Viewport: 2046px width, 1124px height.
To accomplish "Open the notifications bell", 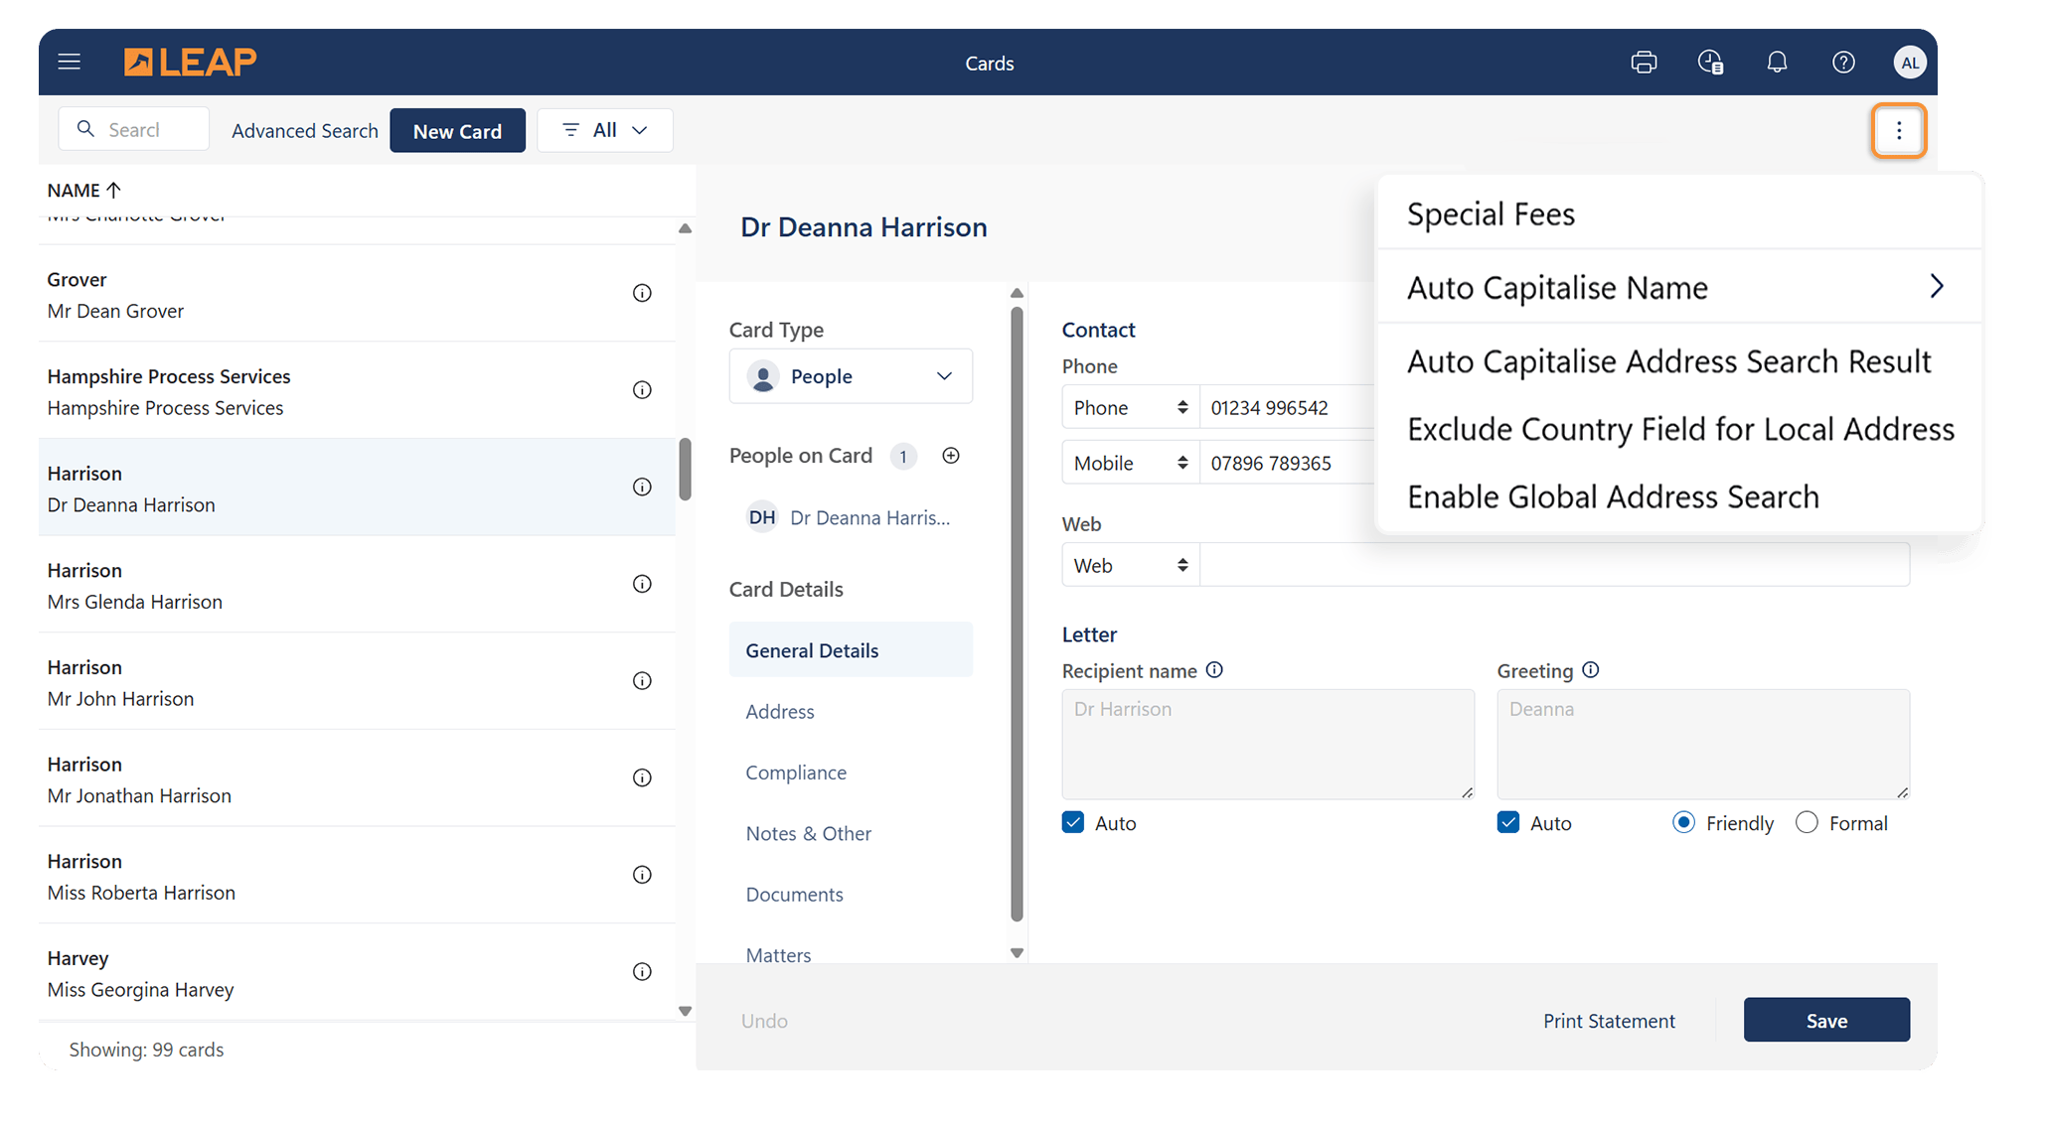I will [x=1777, y=63].
